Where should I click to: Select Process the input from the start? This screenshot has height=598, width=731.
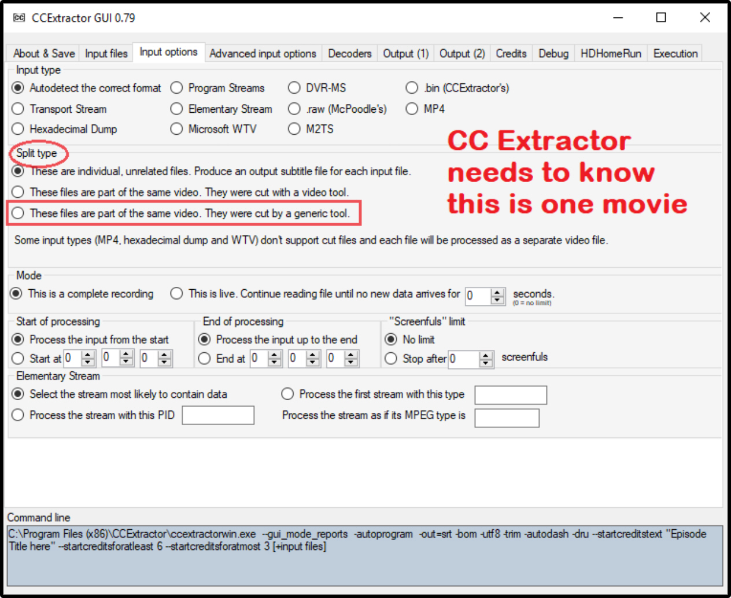tap(91, 339)
